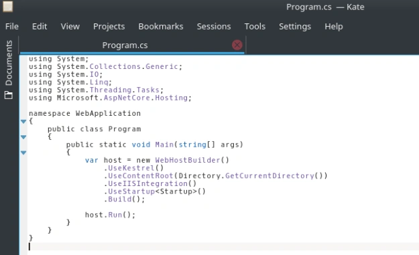Click on 'using Microsoft.AspNetCore.Hosting;' line

[x=110, y=98]
